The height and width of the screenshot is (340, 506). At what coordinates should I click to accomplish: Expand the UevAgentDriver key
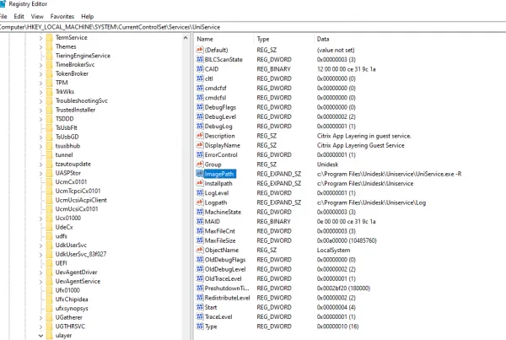pos(40,273)
